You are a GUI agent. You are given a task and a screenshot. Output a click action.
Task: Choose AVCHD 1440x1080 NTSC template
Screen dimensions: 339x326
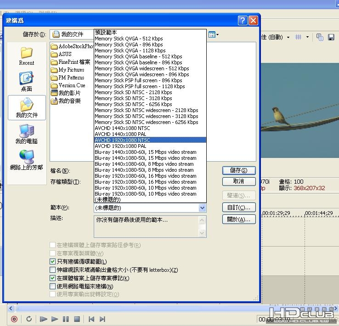[150, 128]
